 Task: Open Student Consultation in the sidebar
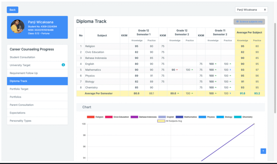[x=22, y=57]
